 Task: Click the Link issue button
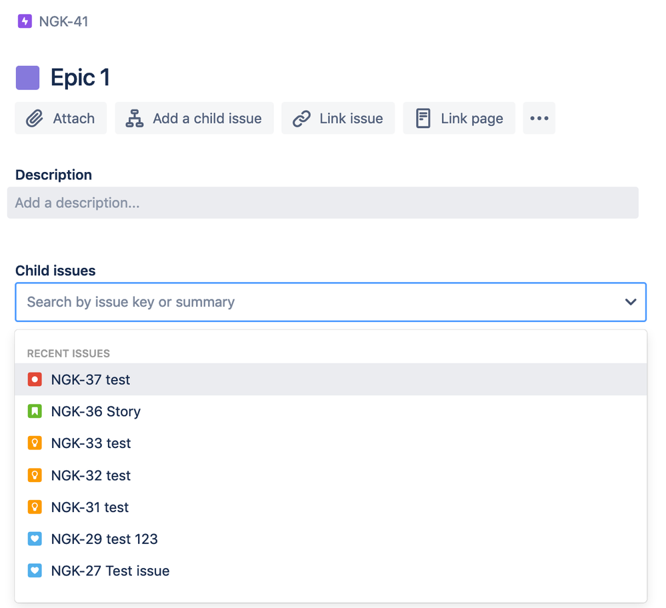point(338,118)
